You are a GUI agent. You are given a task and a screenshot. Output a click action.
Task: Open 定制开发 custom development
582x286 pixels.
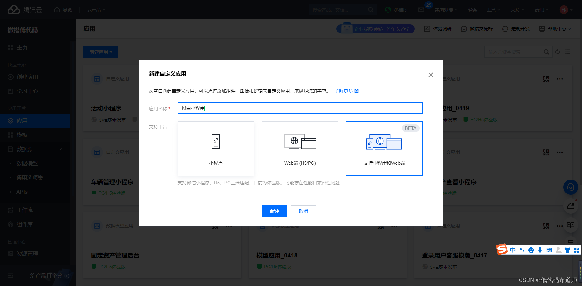516,29
